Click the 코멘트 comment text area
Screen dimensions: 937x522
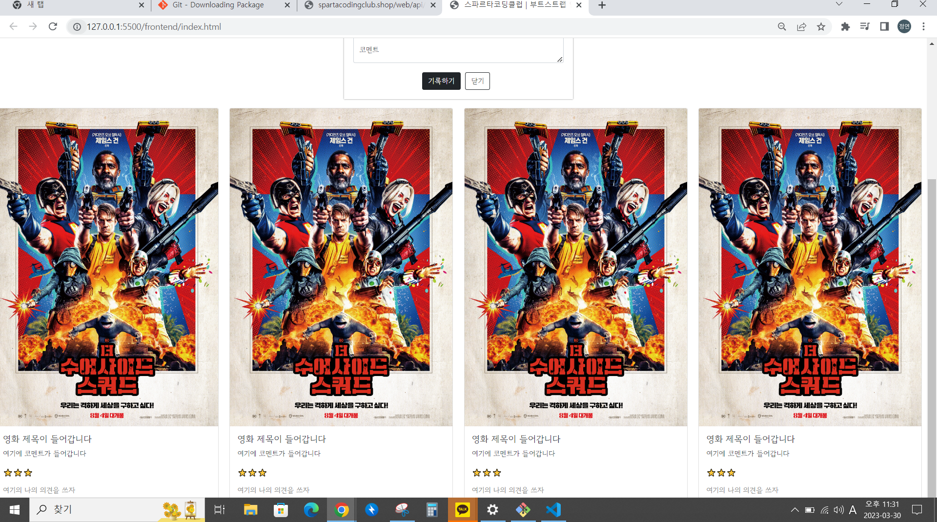tap(458, 50)
